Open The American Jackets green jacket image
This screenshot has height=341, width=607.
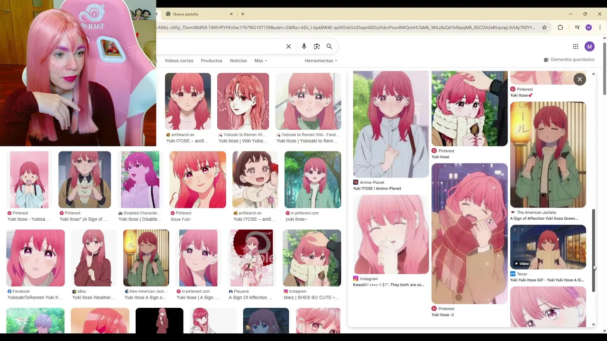(x=548, y=154)
